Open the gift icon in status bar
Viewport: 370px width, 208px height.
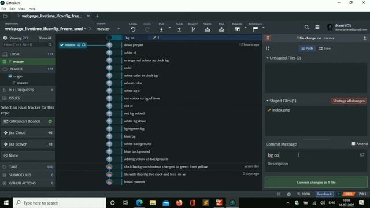tap(289, 194)
